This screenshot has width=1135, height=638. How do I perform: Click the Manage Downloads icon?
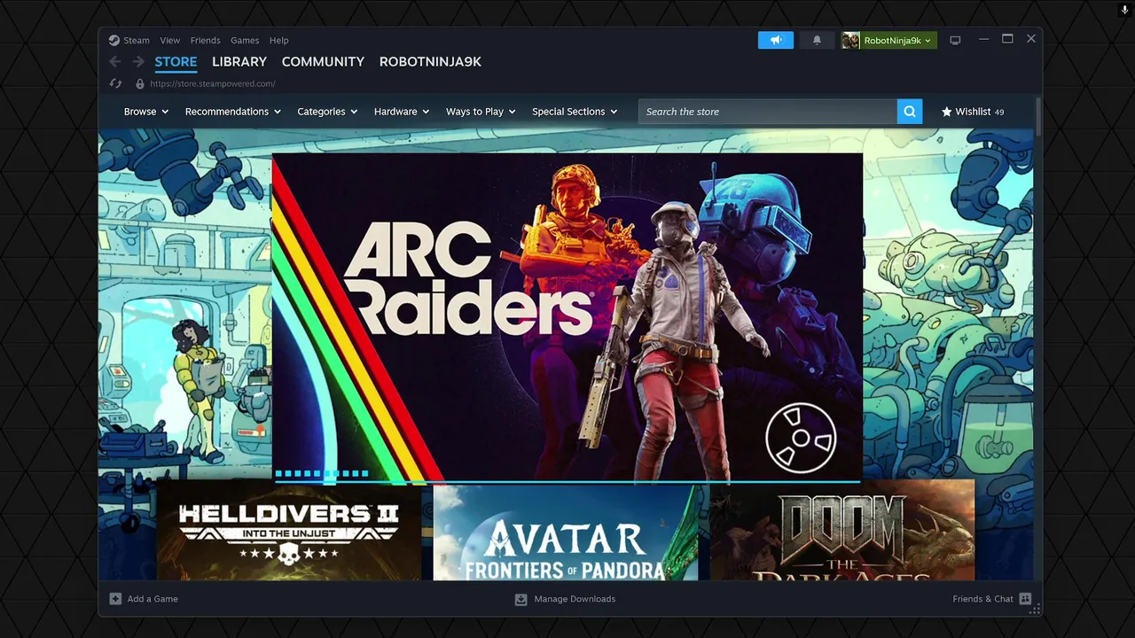521,599
